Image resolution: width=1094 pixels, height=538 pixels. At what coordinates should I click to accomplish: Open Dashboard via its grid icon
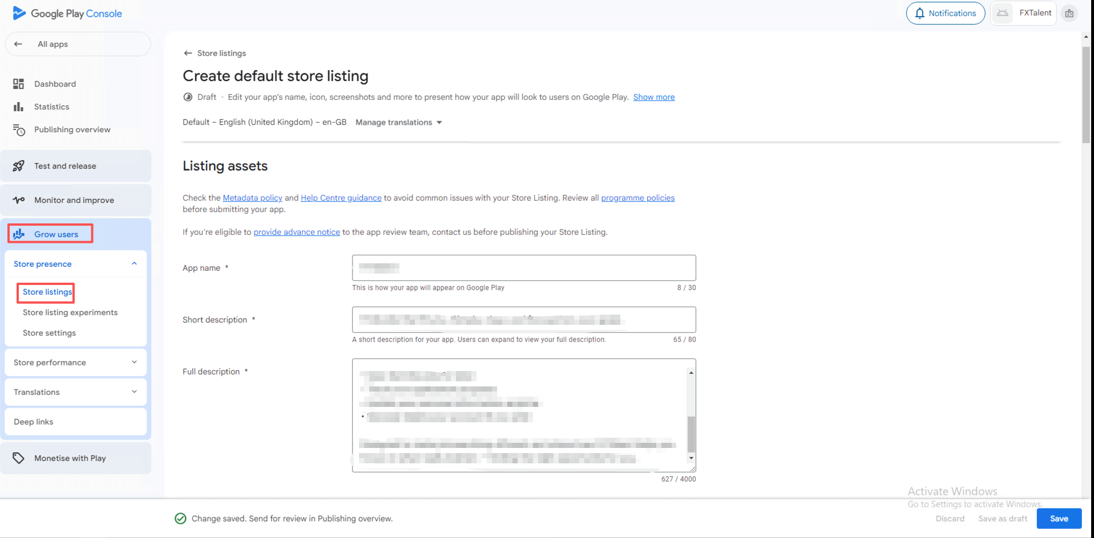[18, 84]
